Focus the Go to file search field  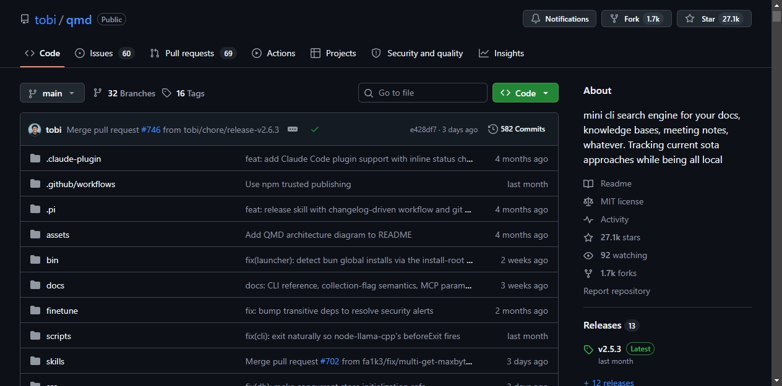423,93
